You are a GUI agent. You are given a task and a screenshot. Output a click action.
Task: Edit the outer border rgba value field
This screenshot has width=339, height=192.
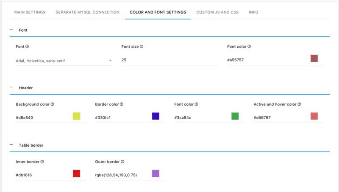coord(121,174)
